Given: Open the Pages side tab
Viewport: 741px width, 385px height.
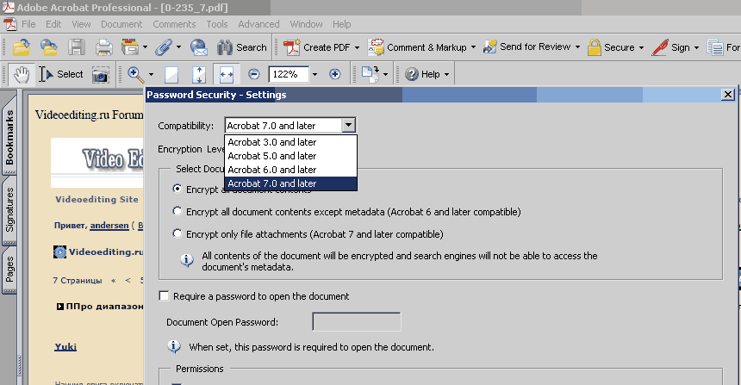Looking at the screenshot, I should pos(9,270).
